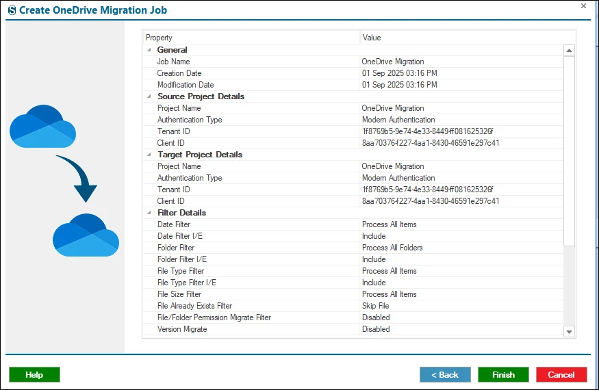Click the Value column header
The image size is (599, 390).
click(467, 38)
